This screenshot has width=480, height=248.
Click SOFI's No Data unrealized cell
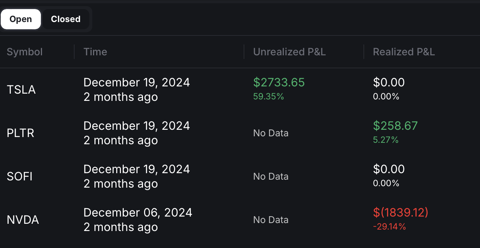pyautogui.click(x=271, y=176)
